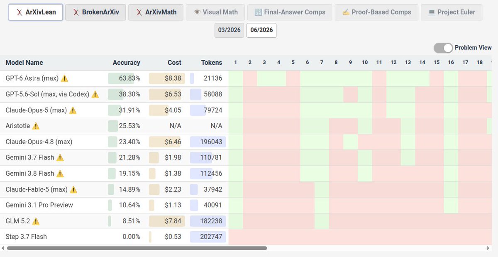Click problem column header 13

click(408, 62)
